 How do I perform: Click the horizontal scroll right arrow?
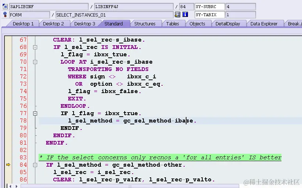(x=17, y=186)
